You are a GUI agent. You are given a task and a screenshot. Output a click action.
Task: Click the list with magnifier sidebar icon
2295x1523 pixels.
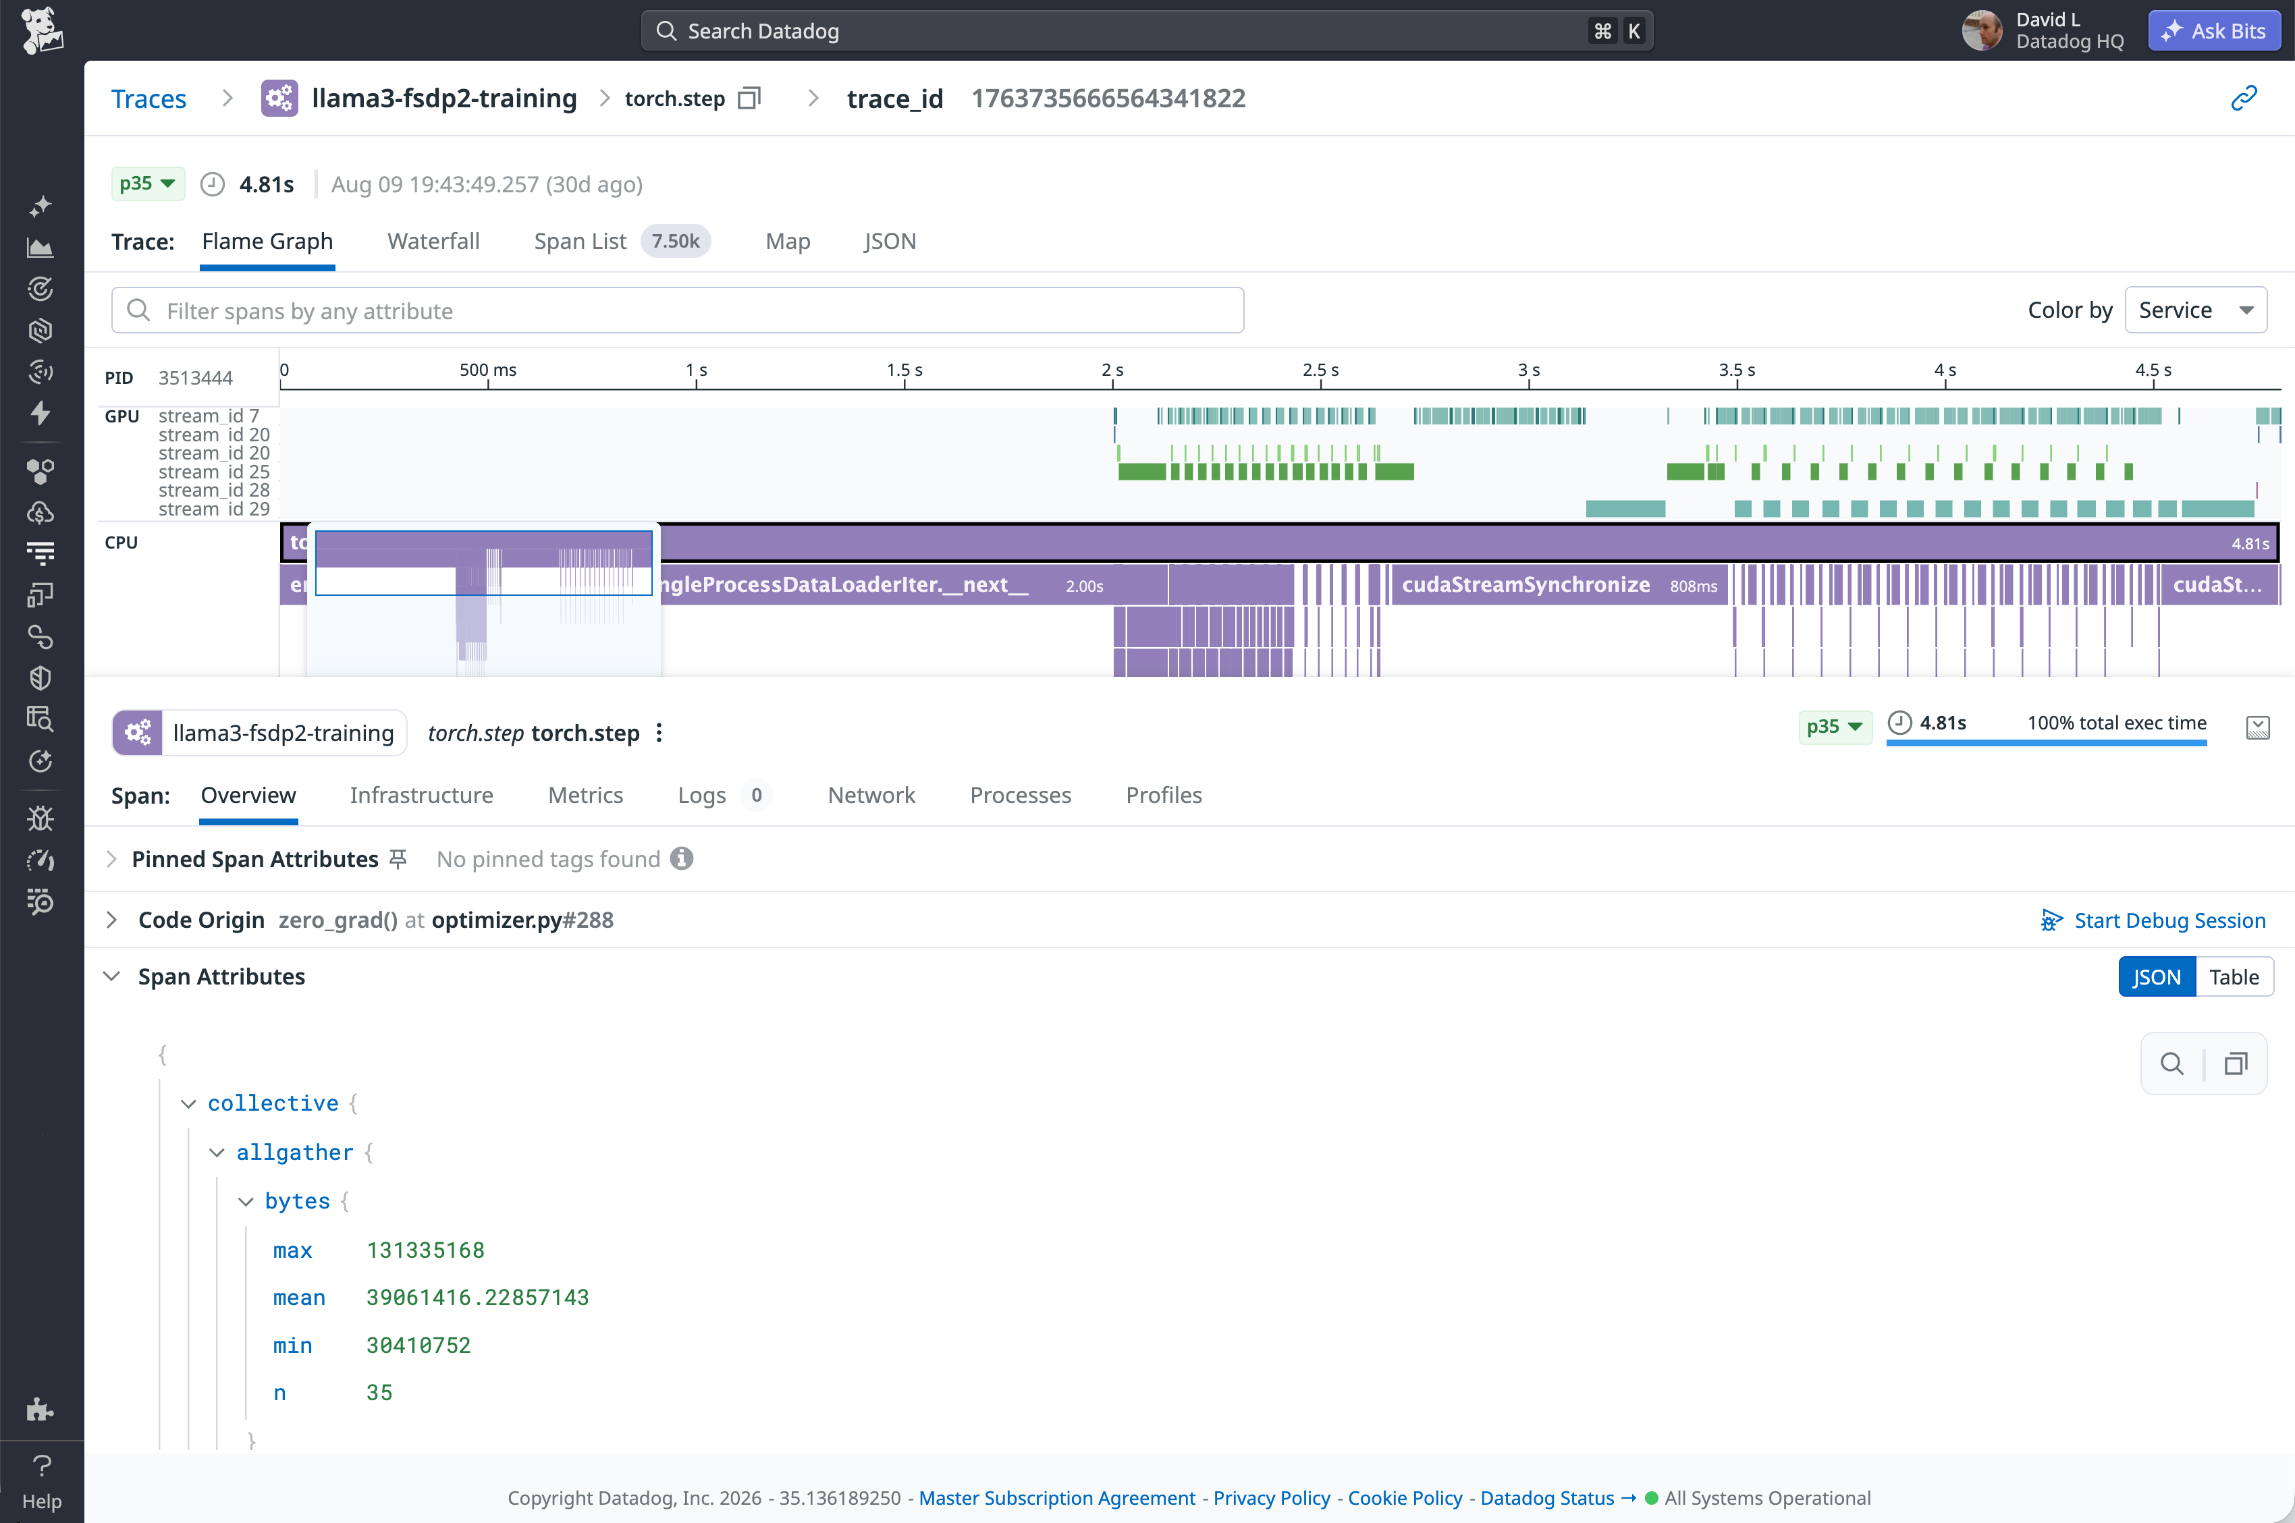[x=40, y=902]
